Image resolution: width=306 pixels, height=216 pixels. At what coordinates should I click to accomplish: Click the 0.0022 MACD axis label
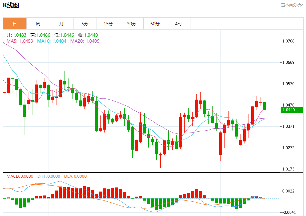(288, 191)
